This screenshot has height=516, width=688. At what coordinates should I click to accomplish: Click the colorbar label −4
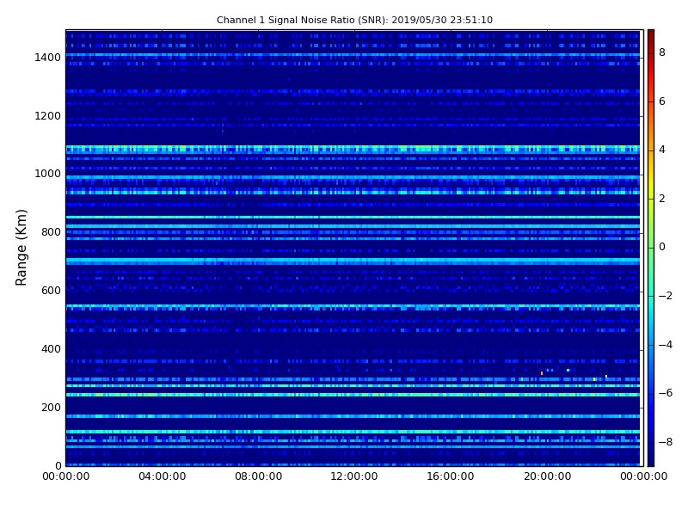(x=666, y=345)
